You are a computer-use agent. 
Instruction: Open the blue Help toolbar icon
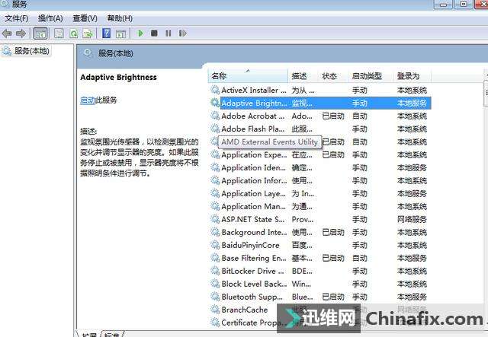tap(107, 33)
